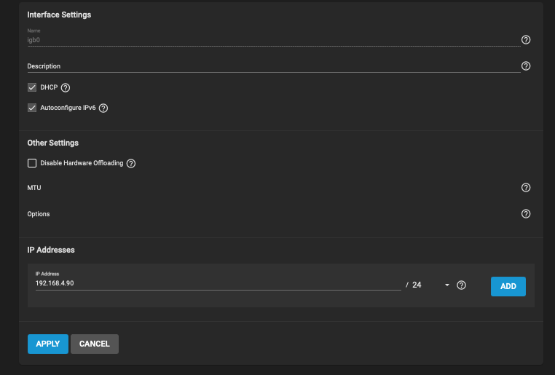This screenshot has height=375, width=555.
Task: Enable Disable Hardware Offloading checkbox
Action: (32, 163)
